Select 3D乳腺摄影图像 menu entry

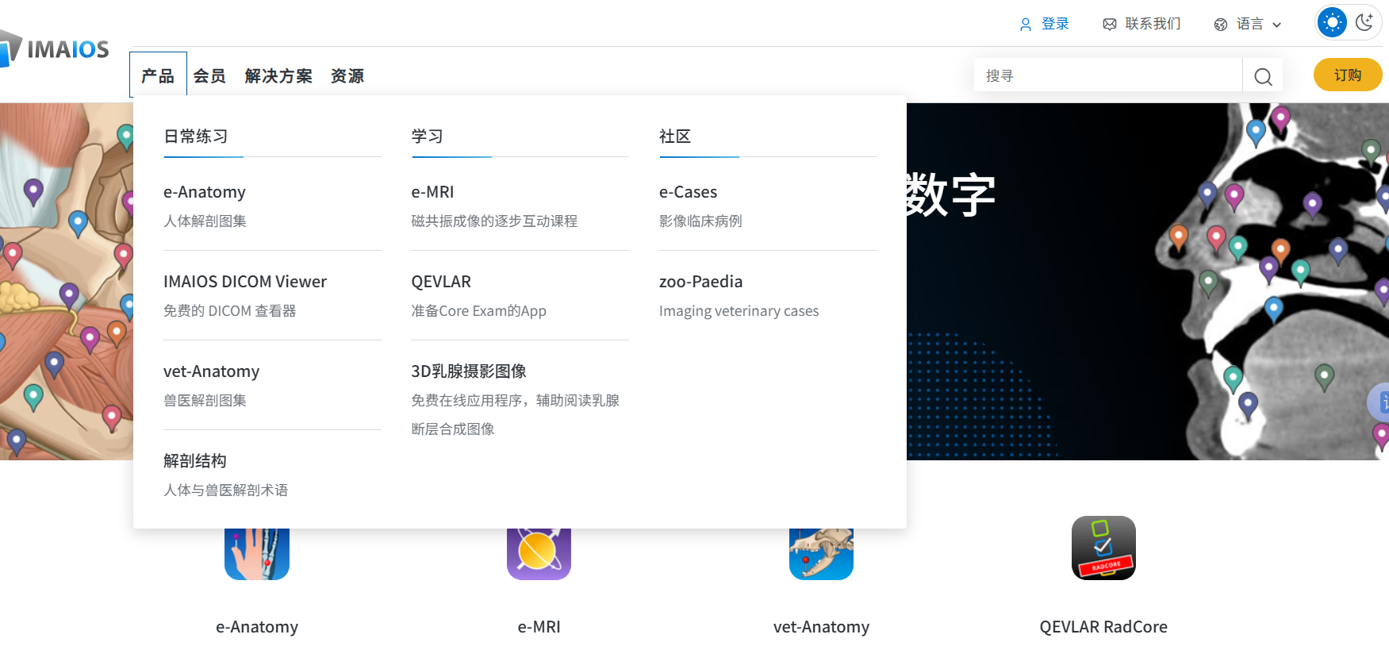click(x=469, y=371)
